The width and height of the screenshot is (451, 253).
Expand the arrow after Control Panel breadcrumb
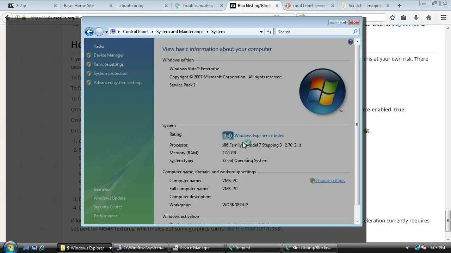153,32
